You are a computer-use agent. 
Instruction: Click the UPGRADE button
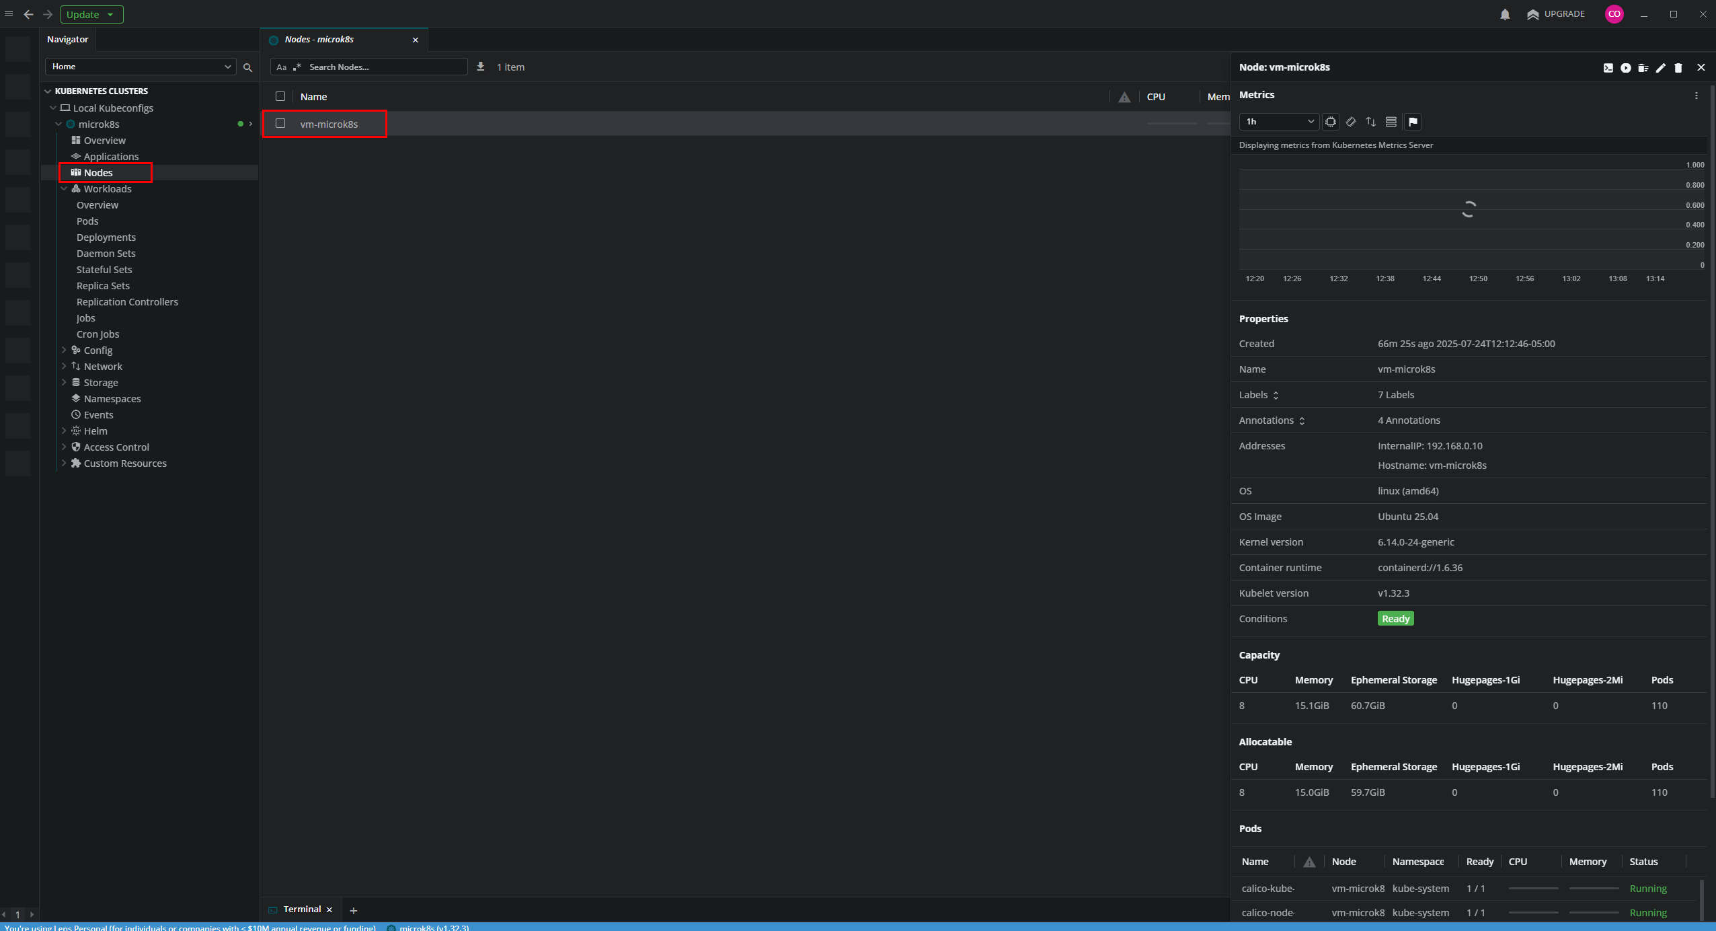pyautogui.click(x=1556, y=14)
